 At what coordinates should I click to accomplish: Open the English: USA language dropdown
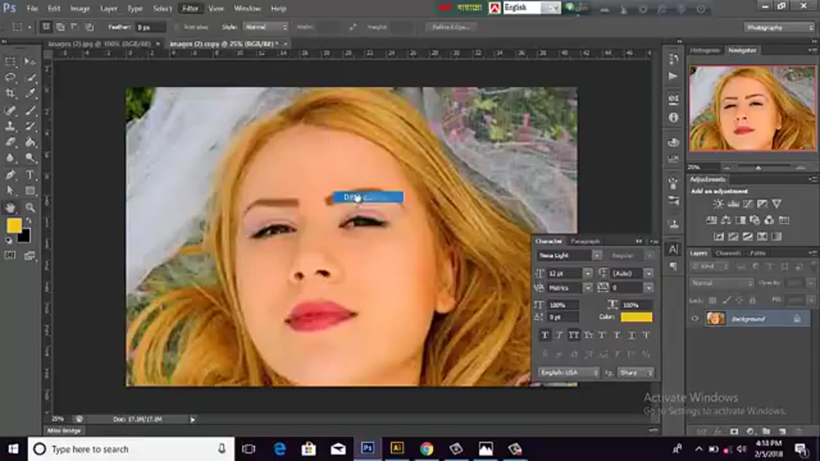point(569,372)
